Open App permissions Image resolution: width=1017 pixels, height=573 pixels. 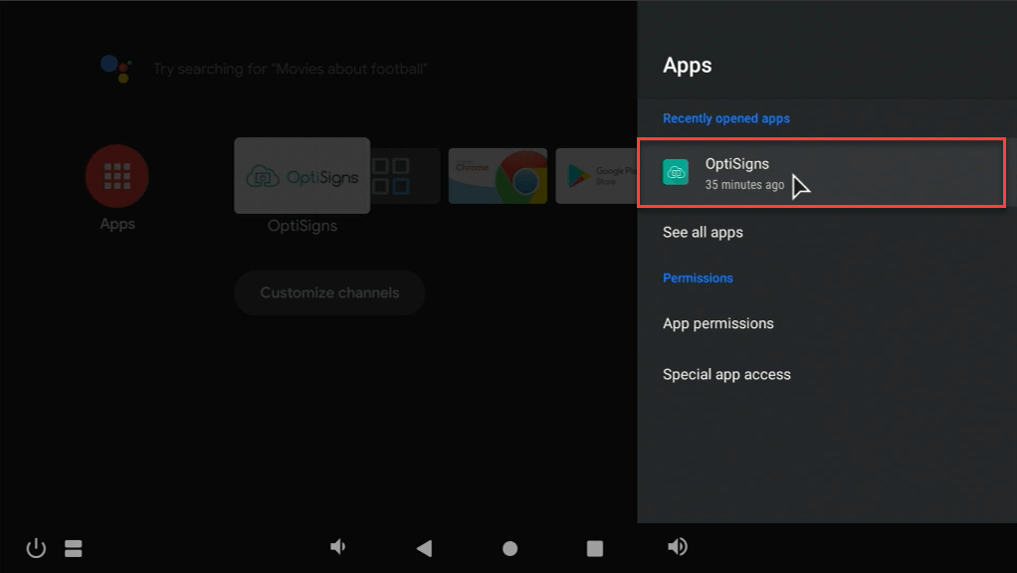(717, 323)
